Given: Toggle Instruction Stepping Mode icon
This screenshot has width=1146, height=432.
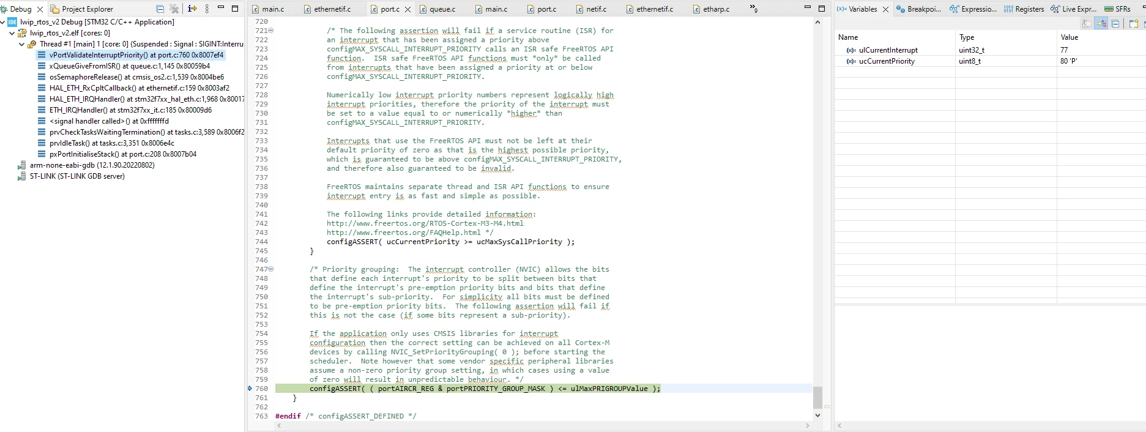Looking at the screenshot, I should pos(192,9).
